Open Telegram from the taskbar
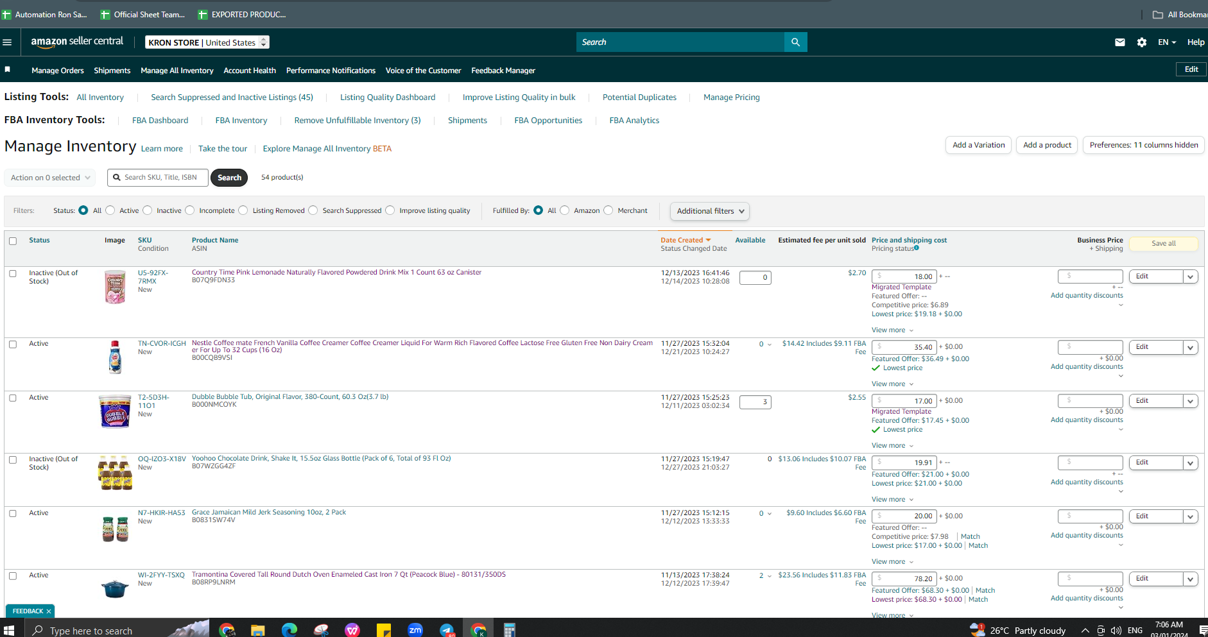This screenshot has width=1208, height=637. [x=447, y=631]
